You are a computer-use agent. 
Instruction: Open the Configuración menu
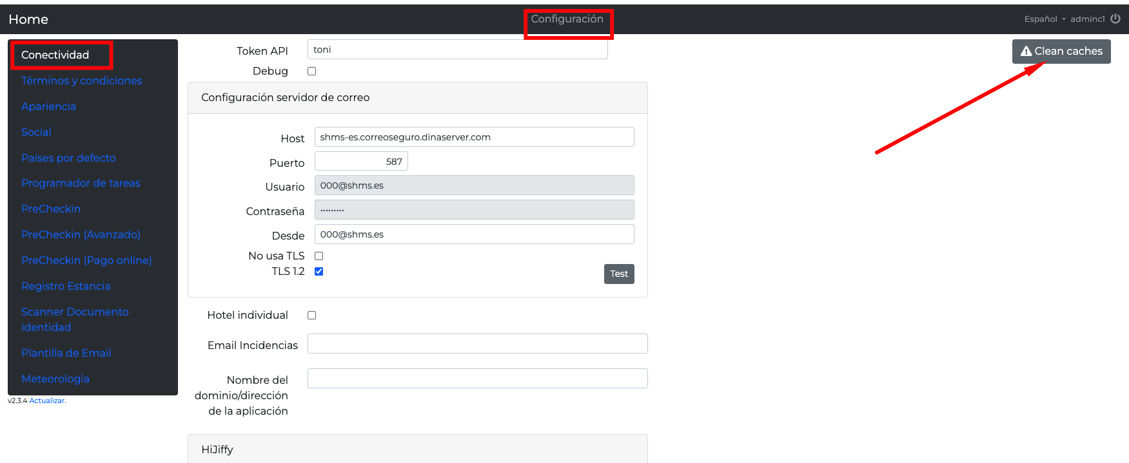[x=567, y=19]
